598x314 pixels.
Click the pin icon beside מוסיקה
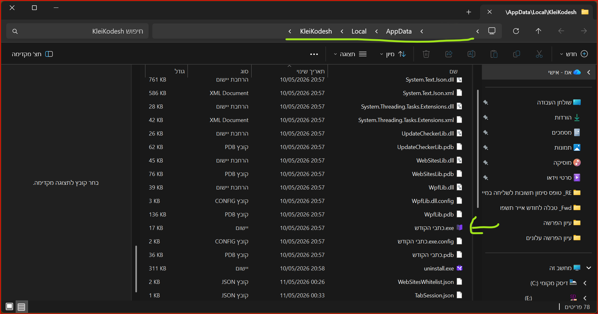pos(486,163)
